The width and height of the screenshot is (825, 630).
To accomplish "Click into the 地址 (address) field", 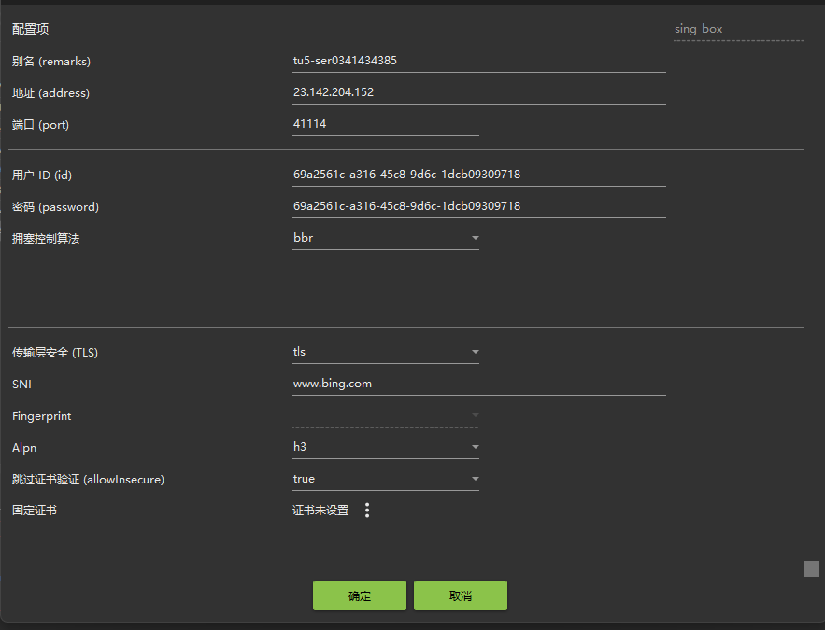I will 478,93.
